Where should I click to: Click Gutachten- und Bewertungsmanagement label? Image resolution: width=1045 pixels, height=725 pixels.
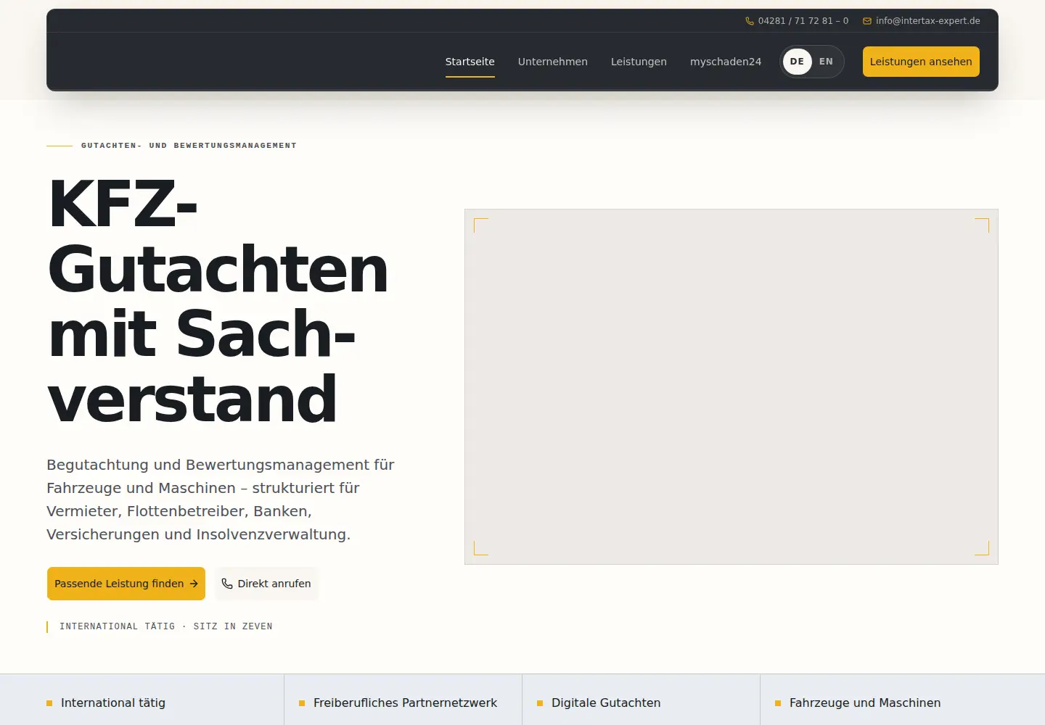coord(189,146)
